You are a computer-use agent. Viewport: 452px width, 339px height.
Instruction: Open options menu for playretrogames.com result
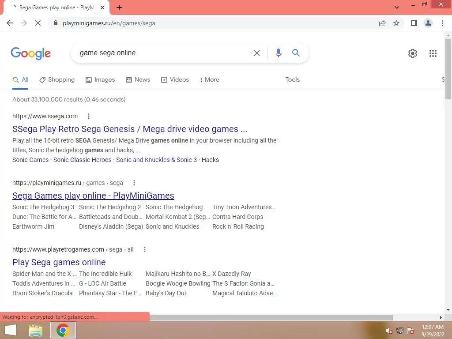tap(145, 249)
